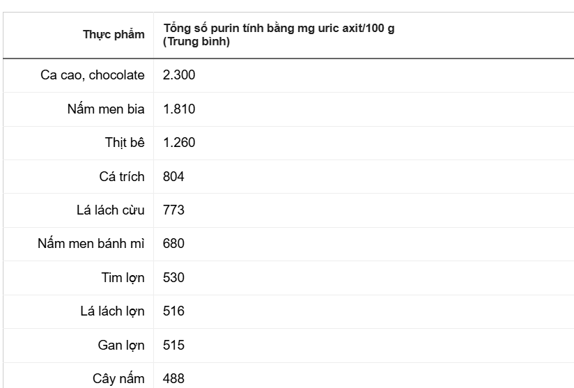This screenshot has height=388, width=574.
Task: Click the value 680
Action: click(x=173, y=244)
